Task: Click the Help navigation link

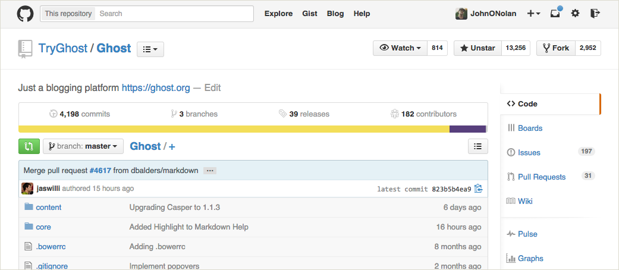Action: pyautogui.click(x=362, y=14)
